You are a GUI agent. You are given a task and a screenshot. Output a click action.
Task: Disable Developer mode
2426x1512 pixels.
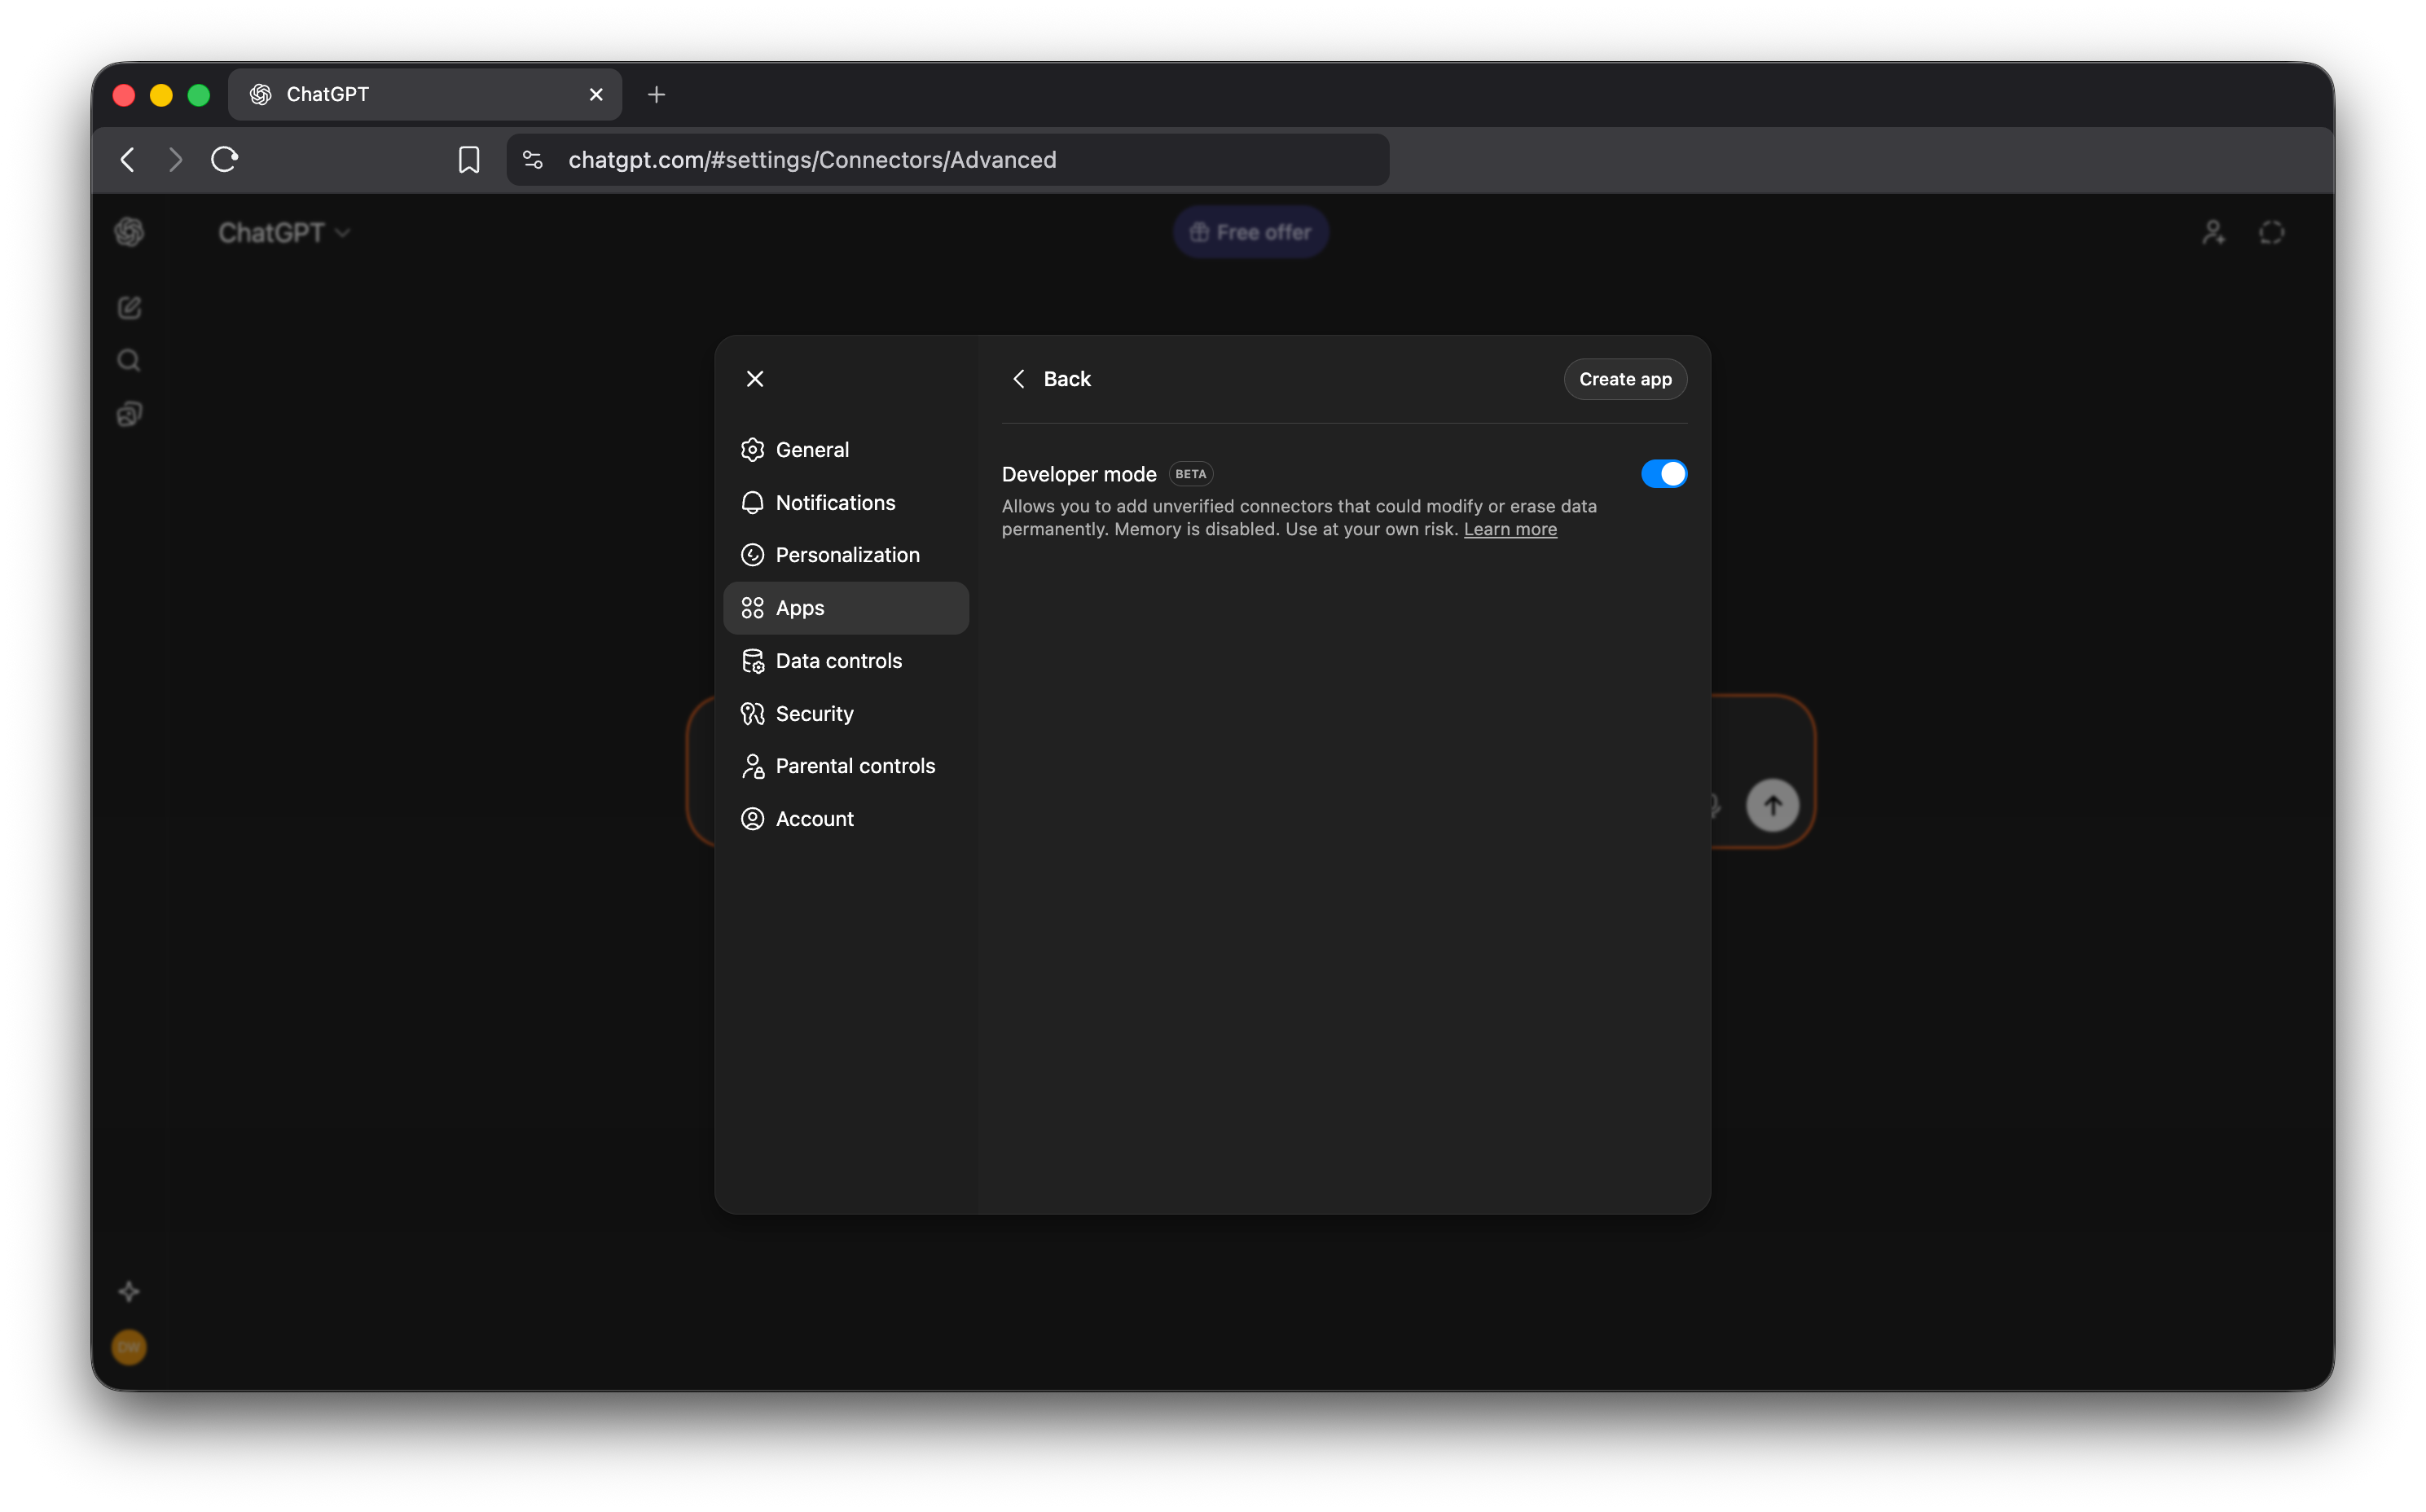(1663, 473)
